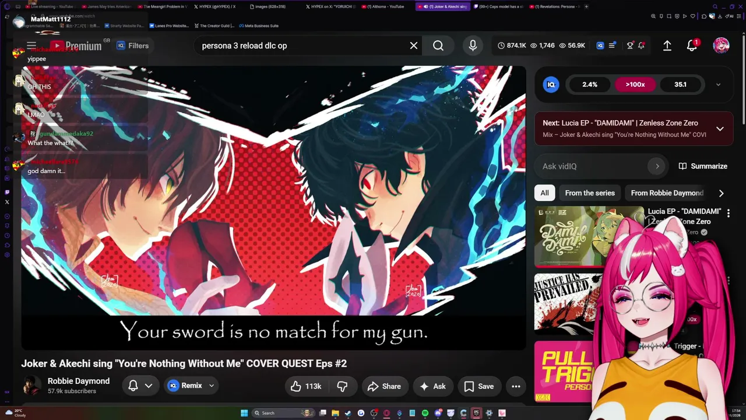This screenshot has width=746, height=420.
Task: Click video title Joker & Akechi sing
Action: pos(184,363)
